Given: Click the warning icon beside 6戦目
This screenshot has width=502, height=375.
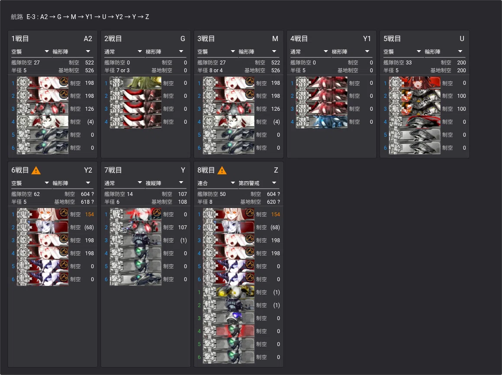Looking at the screenshot, I should pos(36,170).
